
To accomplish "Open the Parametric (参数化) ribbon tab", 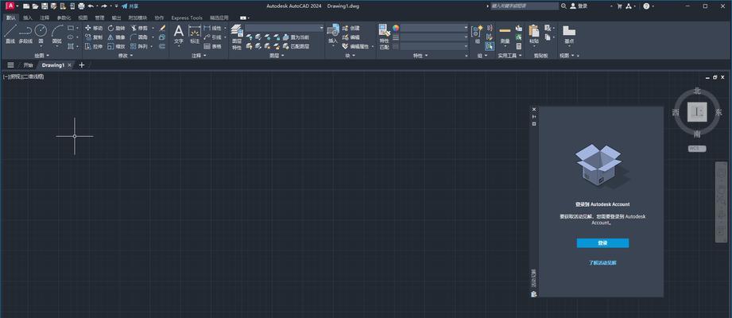I will click(x=64, y=17).
